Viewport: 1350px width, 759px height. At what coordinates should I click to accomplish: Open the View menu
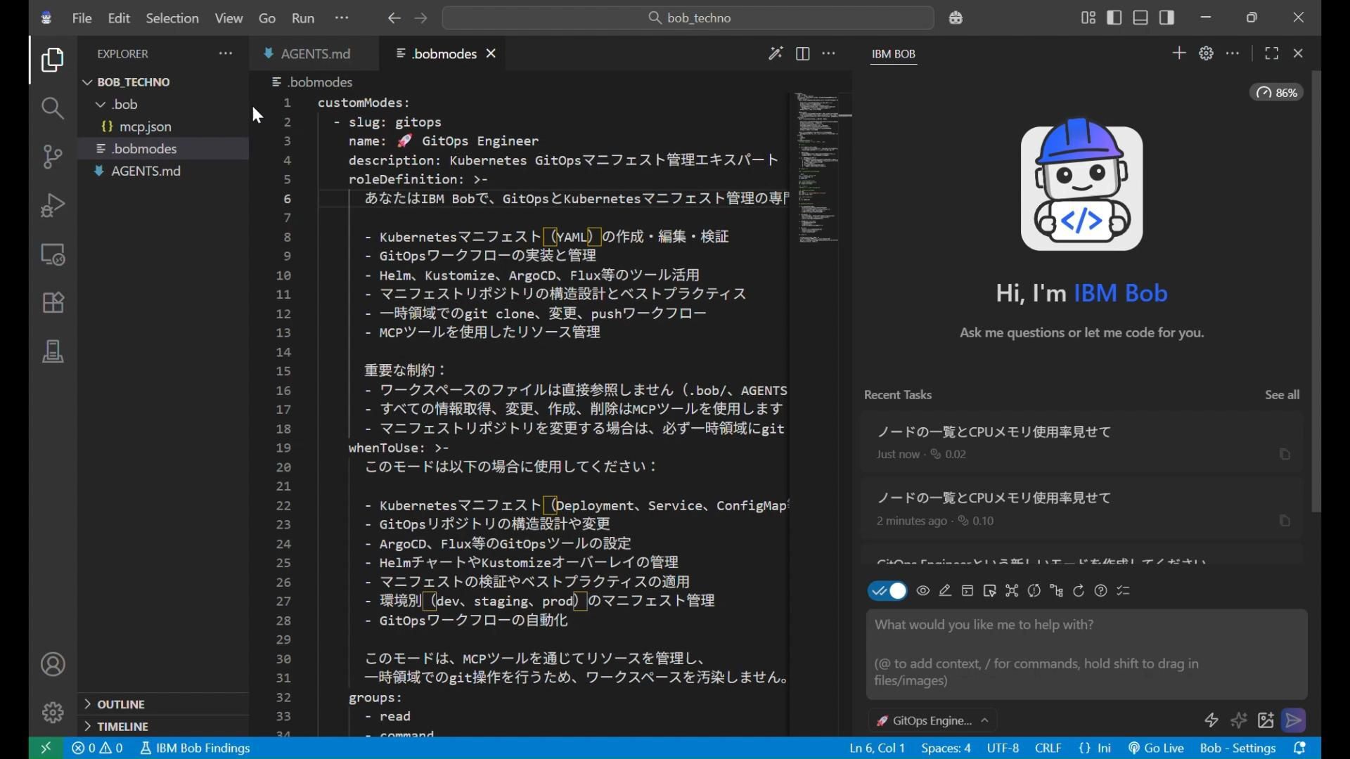[x=229, y=18]
